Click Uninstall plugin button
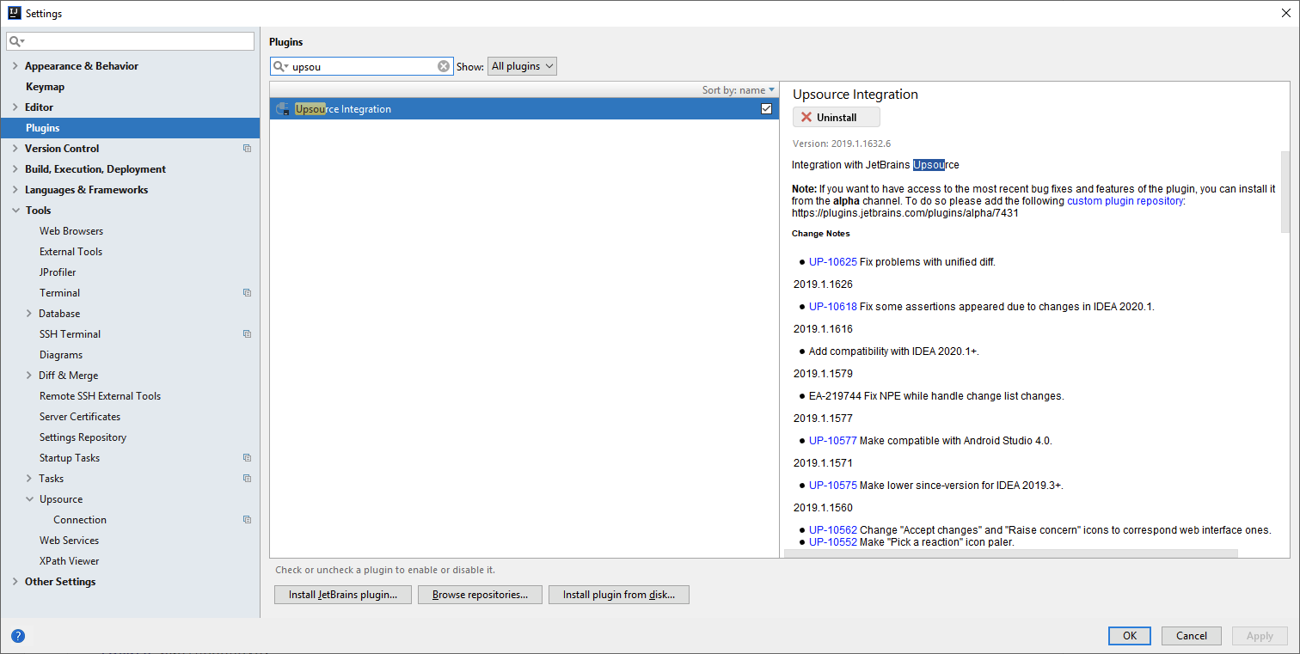This screenshot has width=1300, height=654. coord(837,118)
